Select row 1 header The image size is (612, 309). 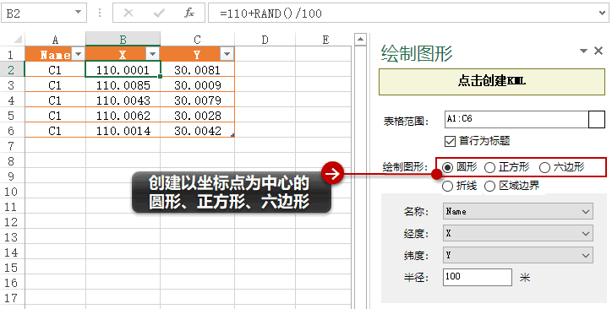[x=12, y=55]
